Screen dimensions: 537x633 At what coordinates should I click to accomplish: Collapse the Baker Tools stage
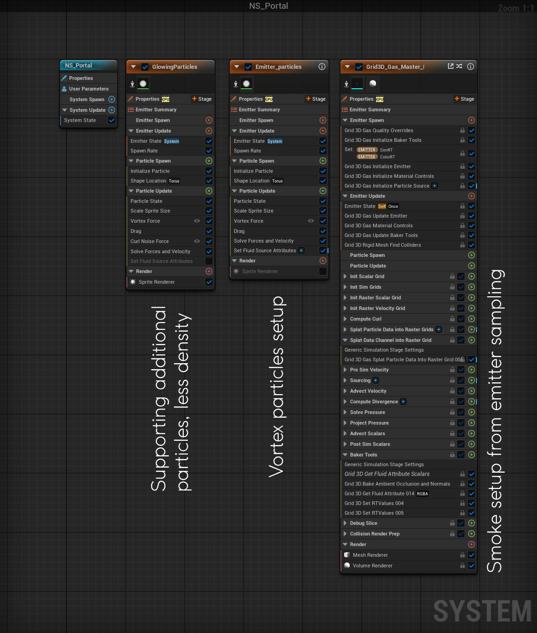tap(345, 455)
